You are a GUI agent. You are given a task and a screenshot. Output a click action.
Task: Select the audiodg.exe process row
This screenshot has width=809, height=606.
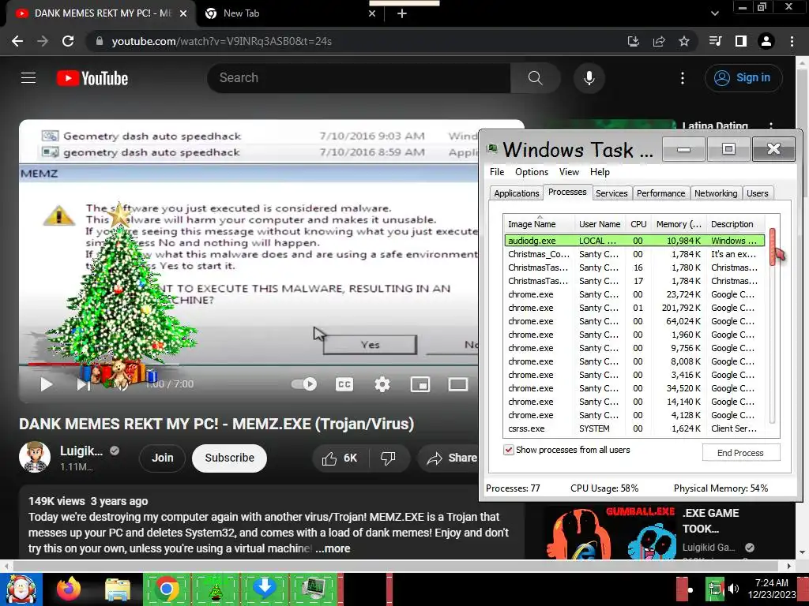click(634, 241)
